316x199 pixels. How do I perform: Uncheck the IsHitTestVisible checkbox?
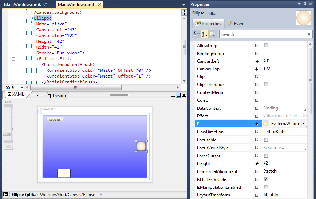point(266,179)
